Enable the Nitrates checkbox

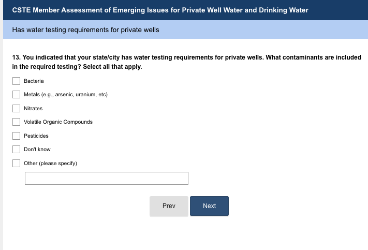point(16,109)
